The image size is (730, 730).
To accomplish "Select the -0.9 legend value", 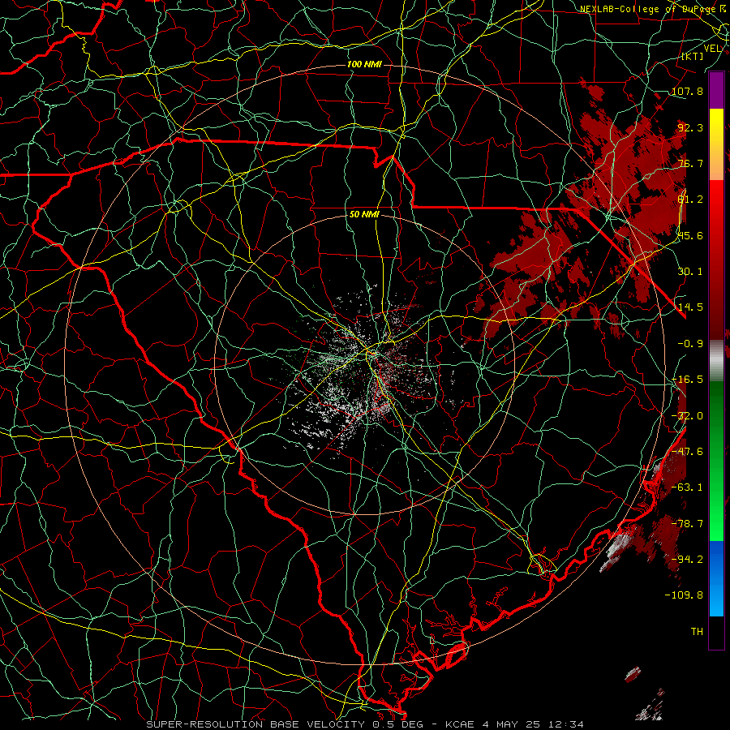I will [x=690, y=344].
